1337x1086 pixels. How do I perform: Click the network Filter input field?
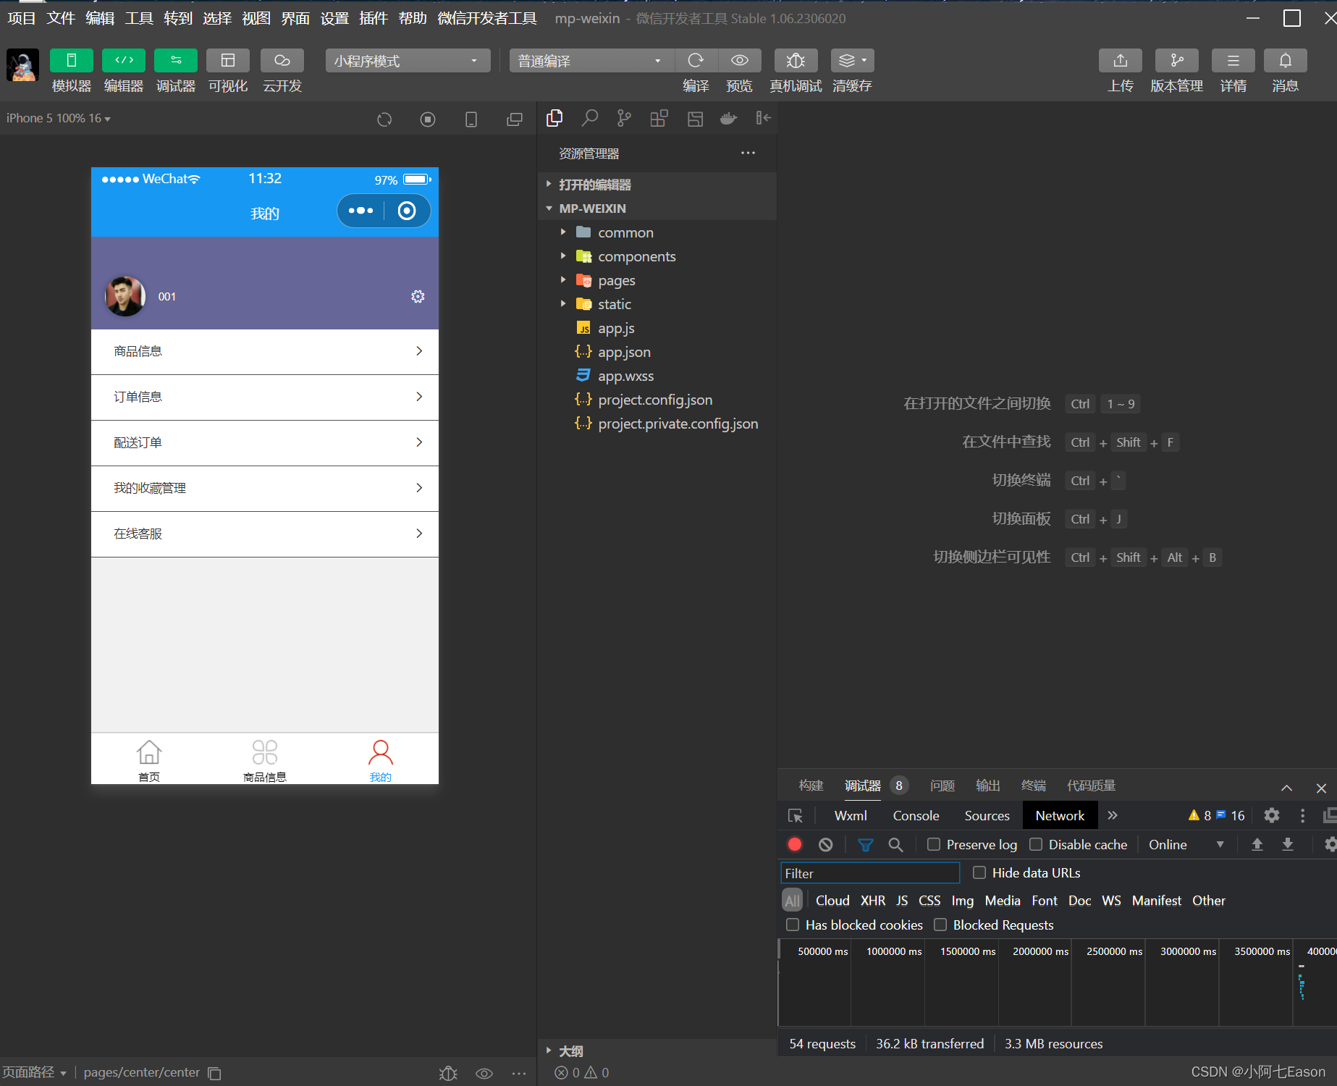(x=870, y=873)
